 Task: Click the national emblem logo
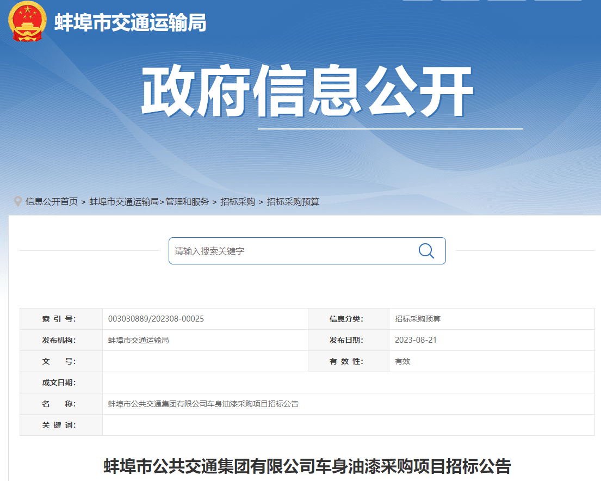[27, 21]
